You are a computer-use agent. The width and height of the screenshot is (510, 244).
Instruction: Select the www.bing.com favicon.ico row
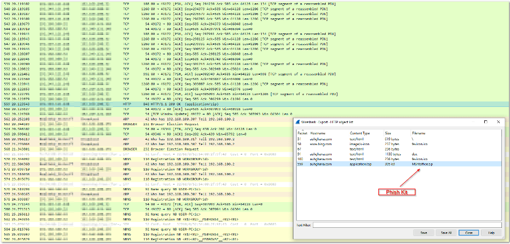pos(399,143)
